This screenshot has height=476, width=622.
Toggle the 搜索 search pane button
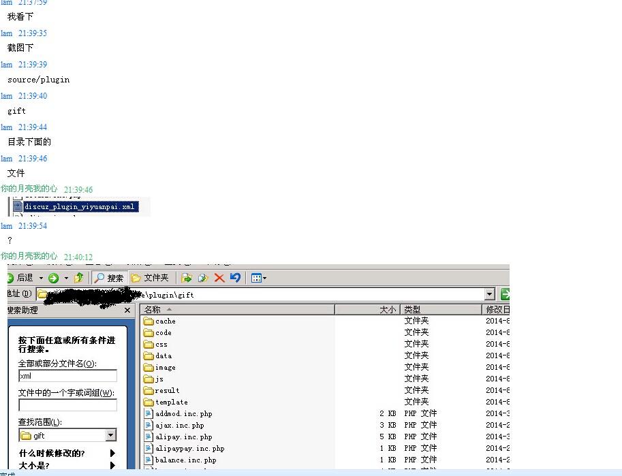pos(109,278)
